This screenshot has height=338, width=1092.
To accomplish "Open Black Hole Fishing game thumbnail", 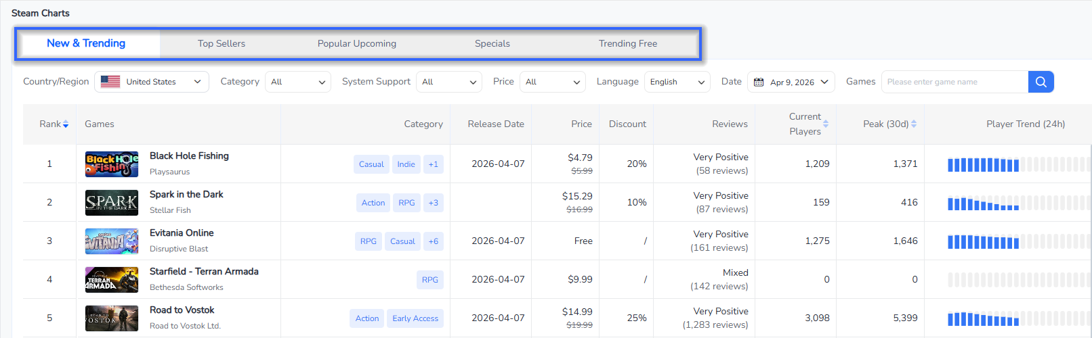I will coord(112,164).
